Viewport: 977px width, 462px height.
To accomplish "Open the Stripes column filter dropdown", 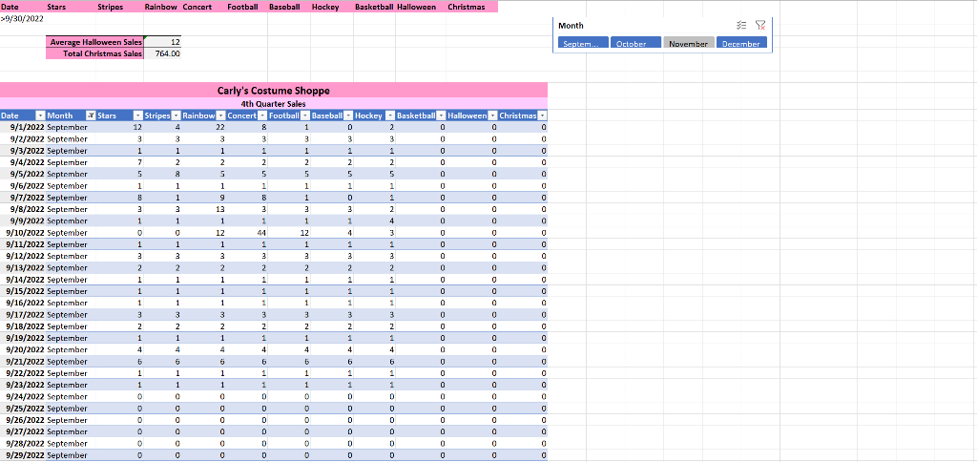I will (176, 115).
